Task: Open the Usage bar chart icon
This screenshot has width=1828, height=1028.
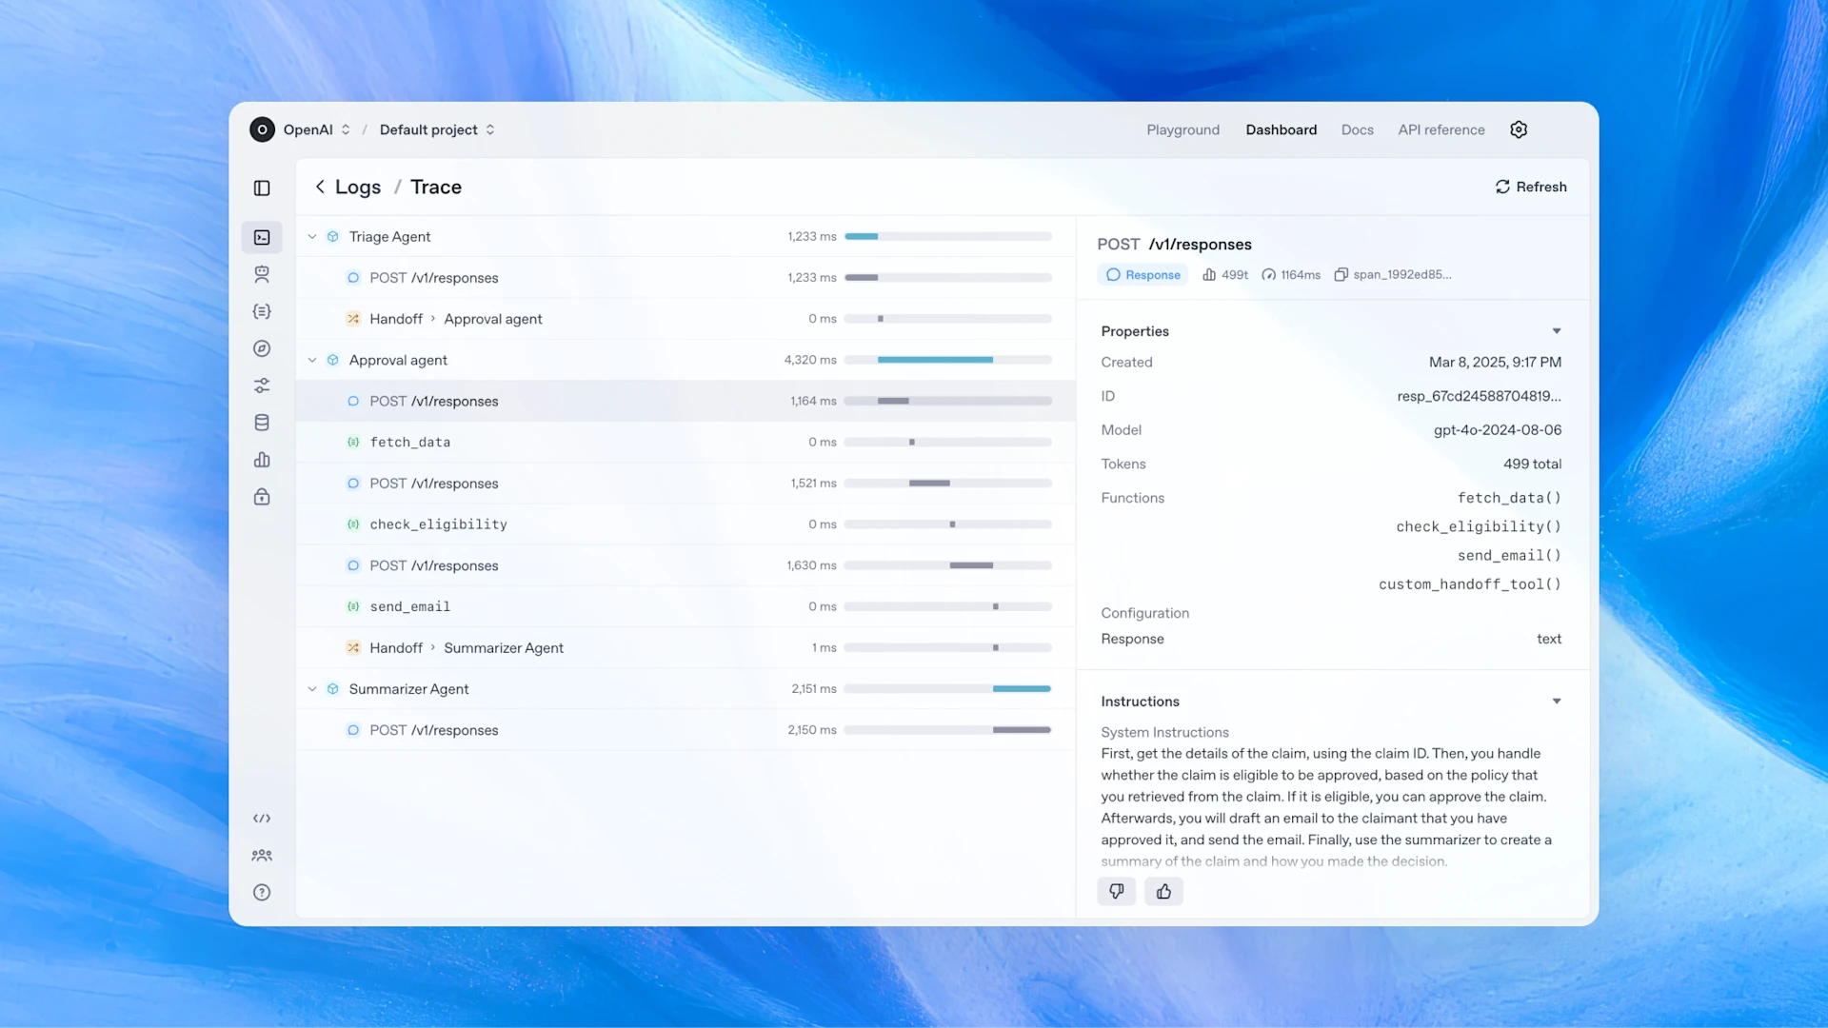Action: click(x=262, y=460)
